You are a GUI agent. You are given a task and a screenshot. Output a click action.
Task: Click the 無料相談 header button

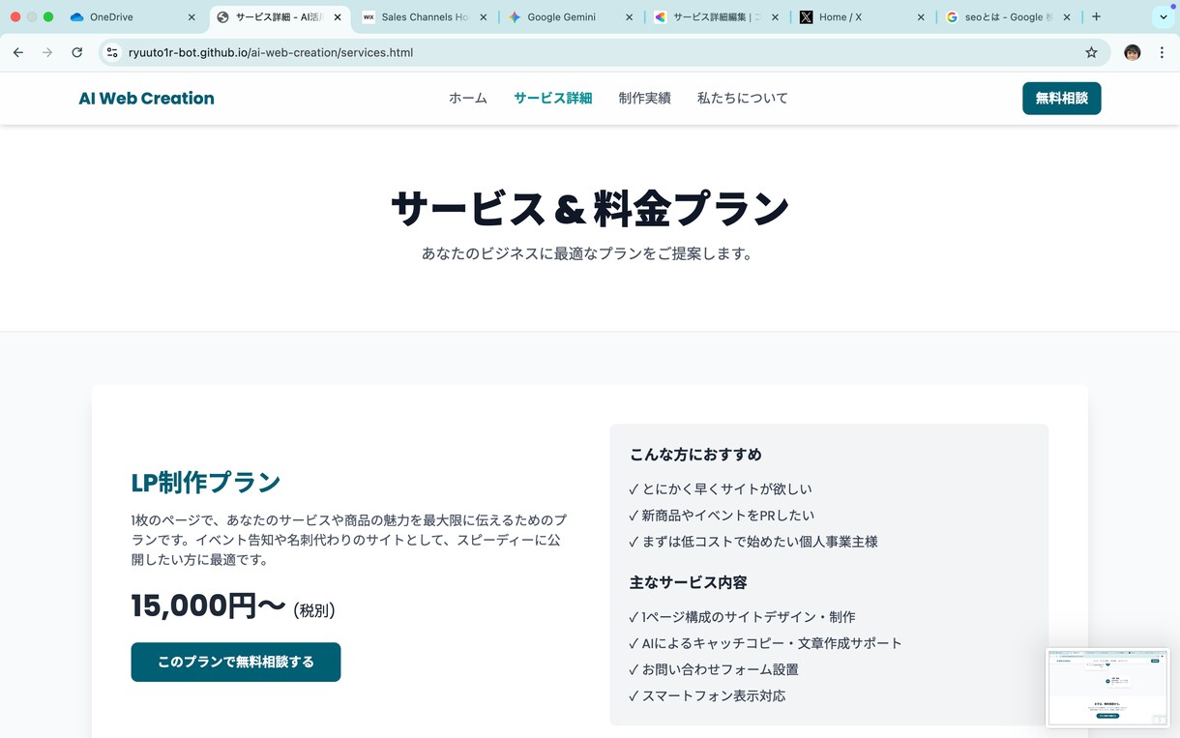pos(1062,99)
